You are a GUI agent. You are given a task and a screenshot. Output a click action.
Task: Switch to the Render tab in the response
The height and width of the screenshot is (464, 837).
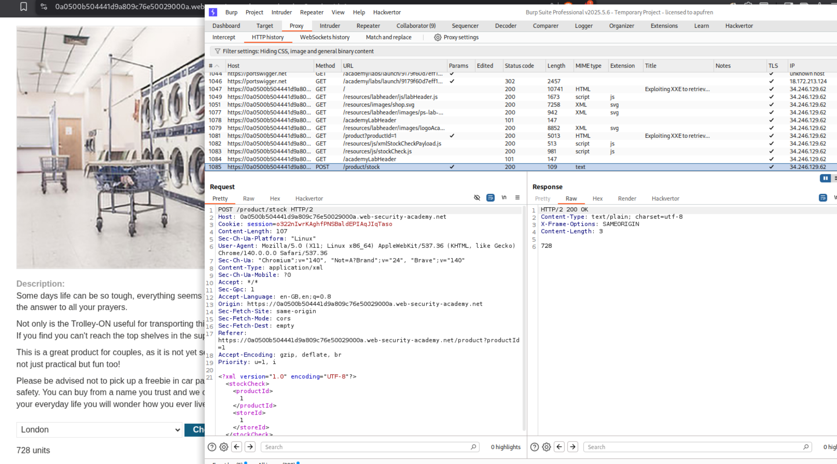tap(627, 198)
